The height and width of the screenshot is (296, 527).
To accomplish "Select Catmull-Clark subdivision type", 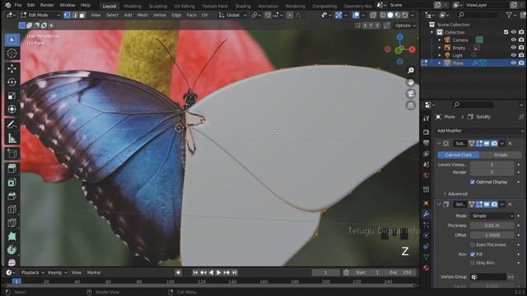I will point(458,155).
